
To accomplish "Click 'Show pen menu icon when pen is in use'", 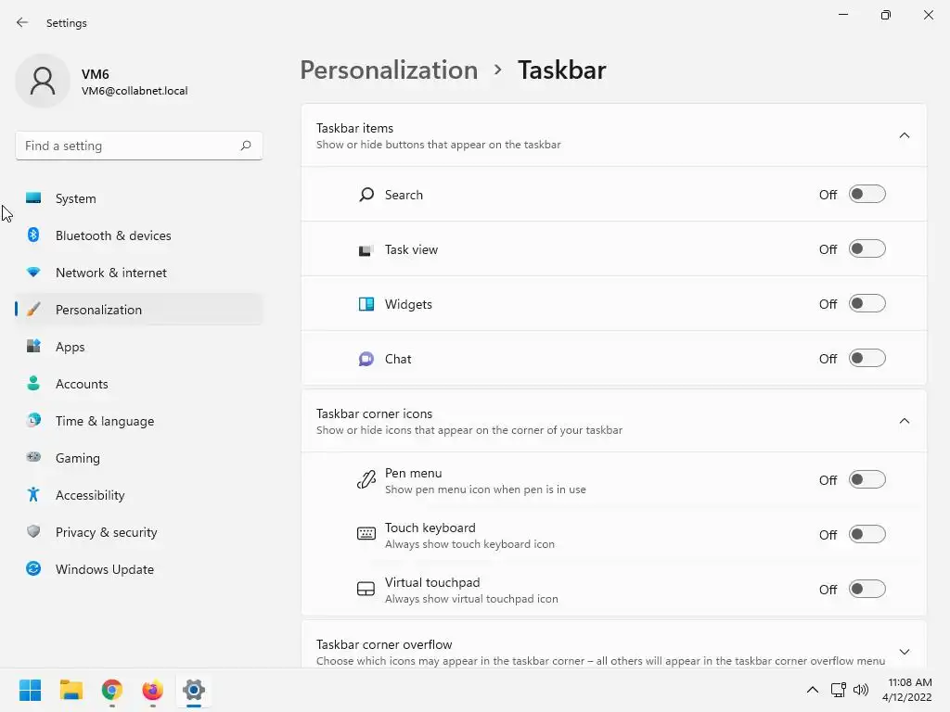I will pyautogui.click(x=485, y=489).
